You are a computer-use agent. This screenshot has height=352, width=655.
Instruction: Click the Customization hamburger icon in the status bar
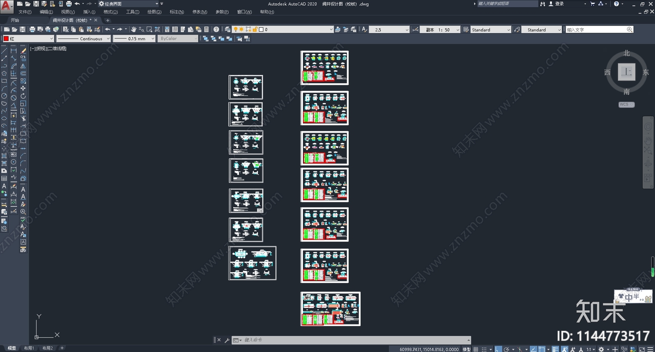650,349
